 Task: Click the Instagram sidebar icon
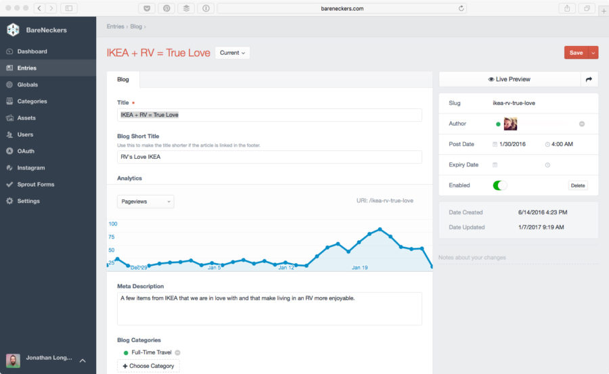click(x=9, y=168)
